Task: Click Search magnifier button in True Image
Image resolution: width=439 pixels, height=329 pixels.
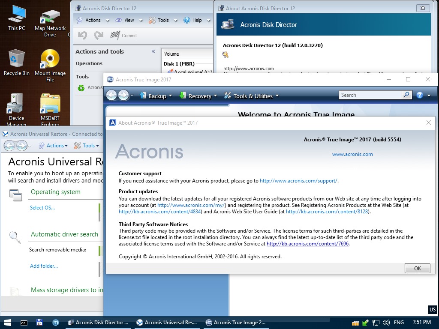Action: click(407, 95)
